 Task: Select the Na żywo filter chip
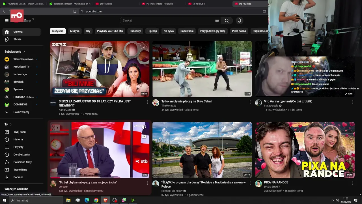[169, 31]
